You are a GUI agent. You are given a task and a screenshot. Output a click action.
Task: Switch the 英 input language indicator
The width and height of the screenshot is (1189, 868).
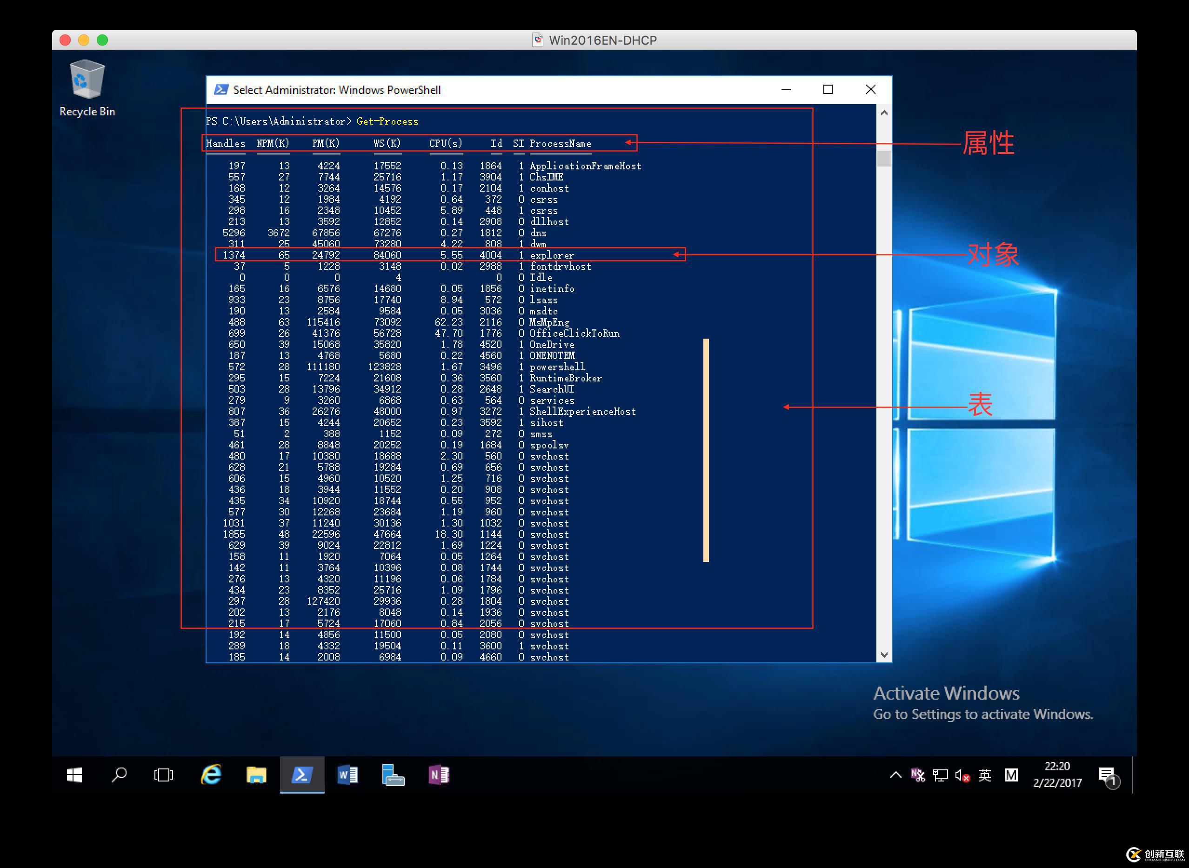click(985, 775)
